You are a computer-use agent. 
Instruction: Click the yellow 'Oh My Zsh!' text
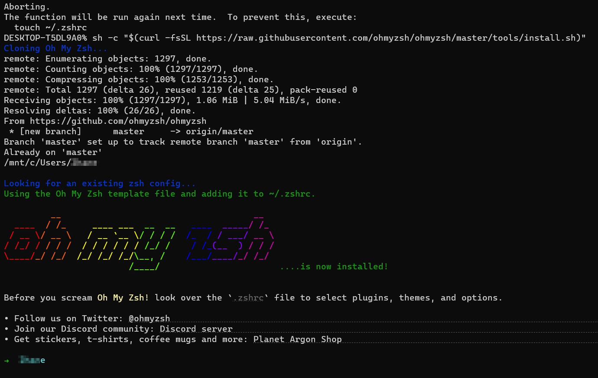pos(123,298)
